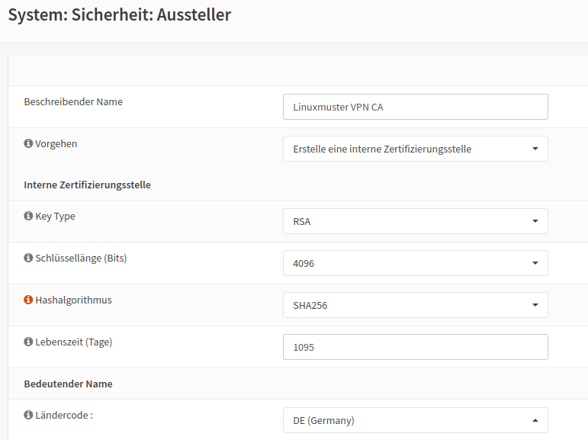Click the info icon beside Vorgehen
The width and height of the screenshot is (588, 440).
(x=28, y=143)
